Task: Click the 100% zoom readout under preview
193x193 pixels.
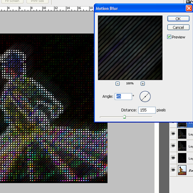Action: click(130, 83)
